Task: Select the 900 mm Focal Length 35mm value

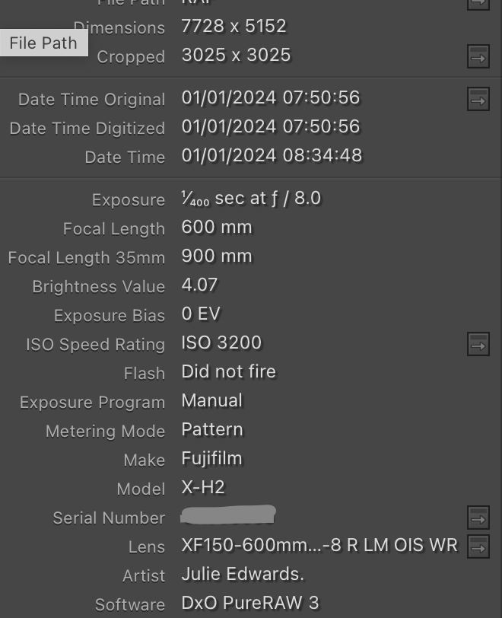Action: click(216, 256)
